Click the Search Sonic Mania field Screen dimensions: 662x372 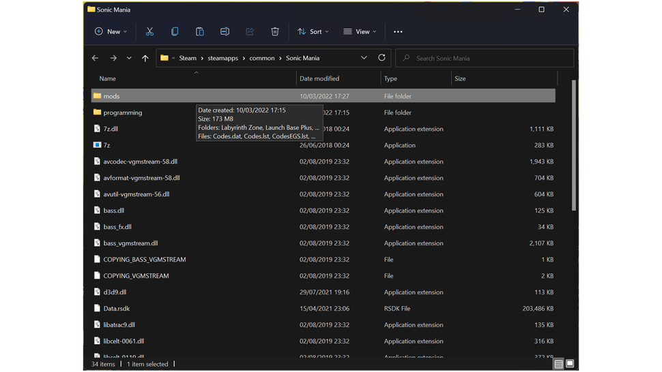(485, 58)
